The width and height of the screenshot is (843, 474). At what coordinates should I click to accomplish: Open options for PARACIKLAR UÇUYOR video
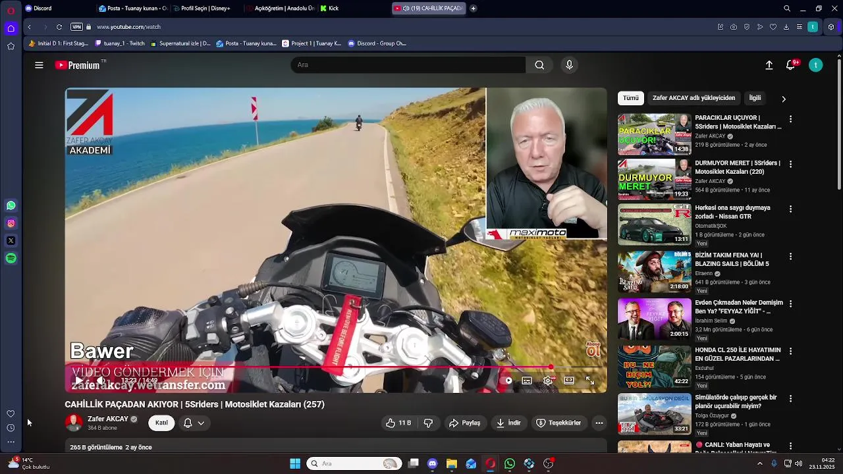click(x=790, y=119)
